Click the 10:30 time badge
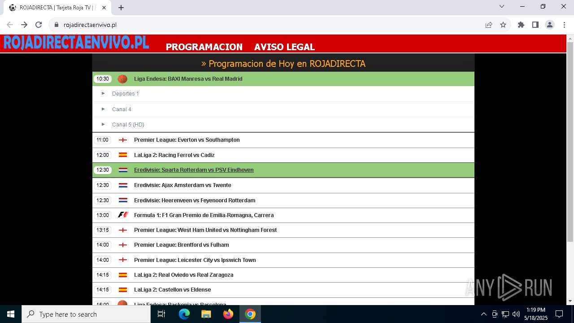The image size is (574, 323). pyautogui.click(x=103, y=79)
